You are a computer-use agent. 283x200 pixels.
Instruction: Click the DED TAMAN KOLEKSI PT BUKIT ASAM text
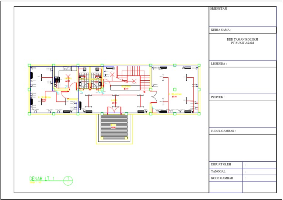point(242,41)
